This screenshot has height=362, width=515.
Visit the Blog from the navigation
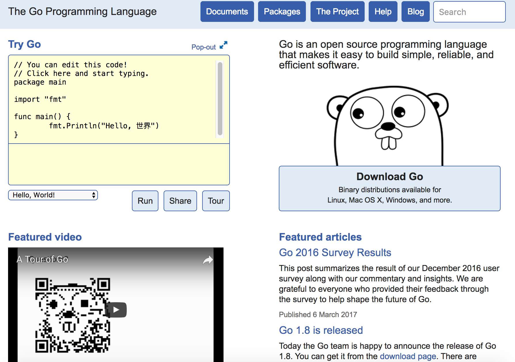pyautogui.click(x=415, y=12)
